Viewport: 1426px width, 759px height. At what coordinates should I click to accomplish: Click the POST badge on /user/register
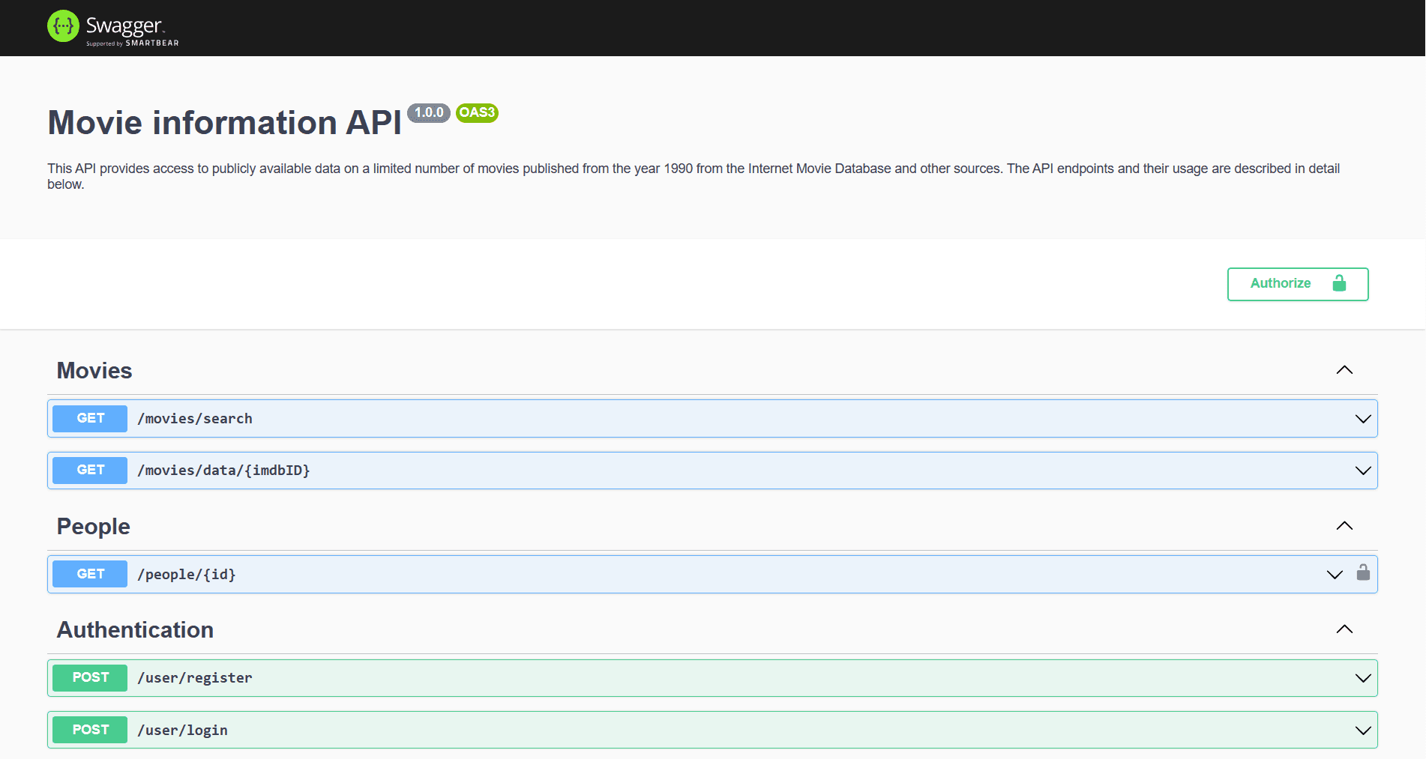pyautogui.click(x=89, y=677)
